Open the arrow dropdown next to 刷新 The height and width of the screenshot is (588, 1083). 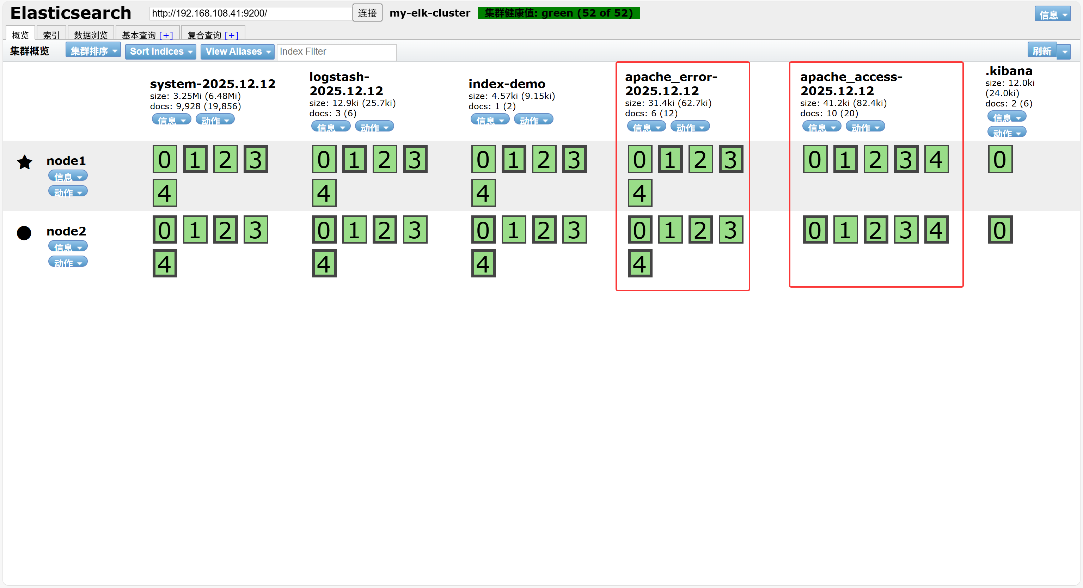click(x=1065, y=51)
